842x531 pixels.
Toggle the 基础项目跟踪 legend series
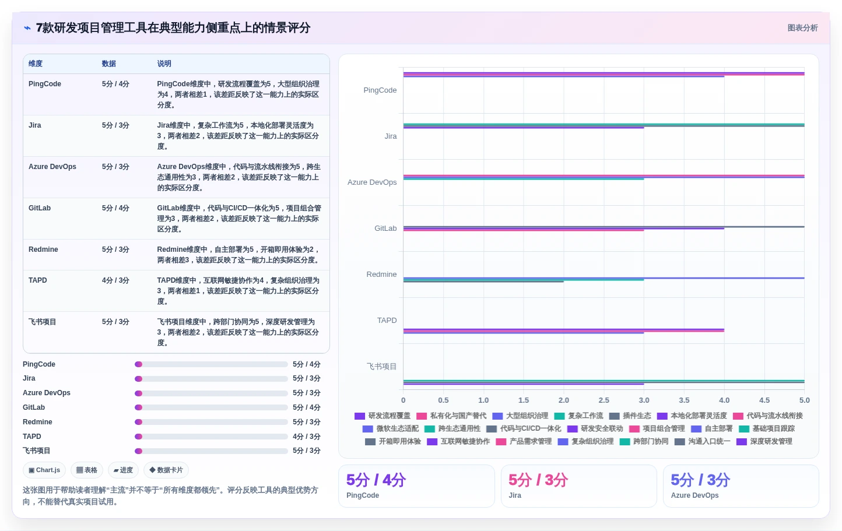[766, 429]
